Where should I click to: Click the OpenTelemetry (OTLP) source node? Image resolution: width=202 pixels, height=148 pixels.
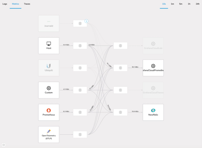pos(49,134)
